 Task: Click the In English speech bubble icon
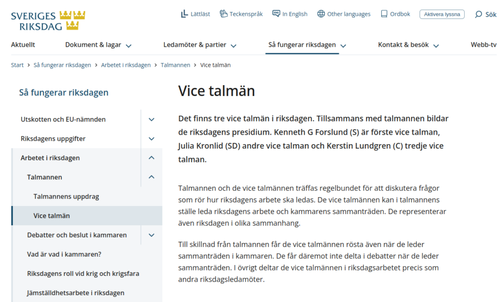pyautogui.click(x=276, y=14)
